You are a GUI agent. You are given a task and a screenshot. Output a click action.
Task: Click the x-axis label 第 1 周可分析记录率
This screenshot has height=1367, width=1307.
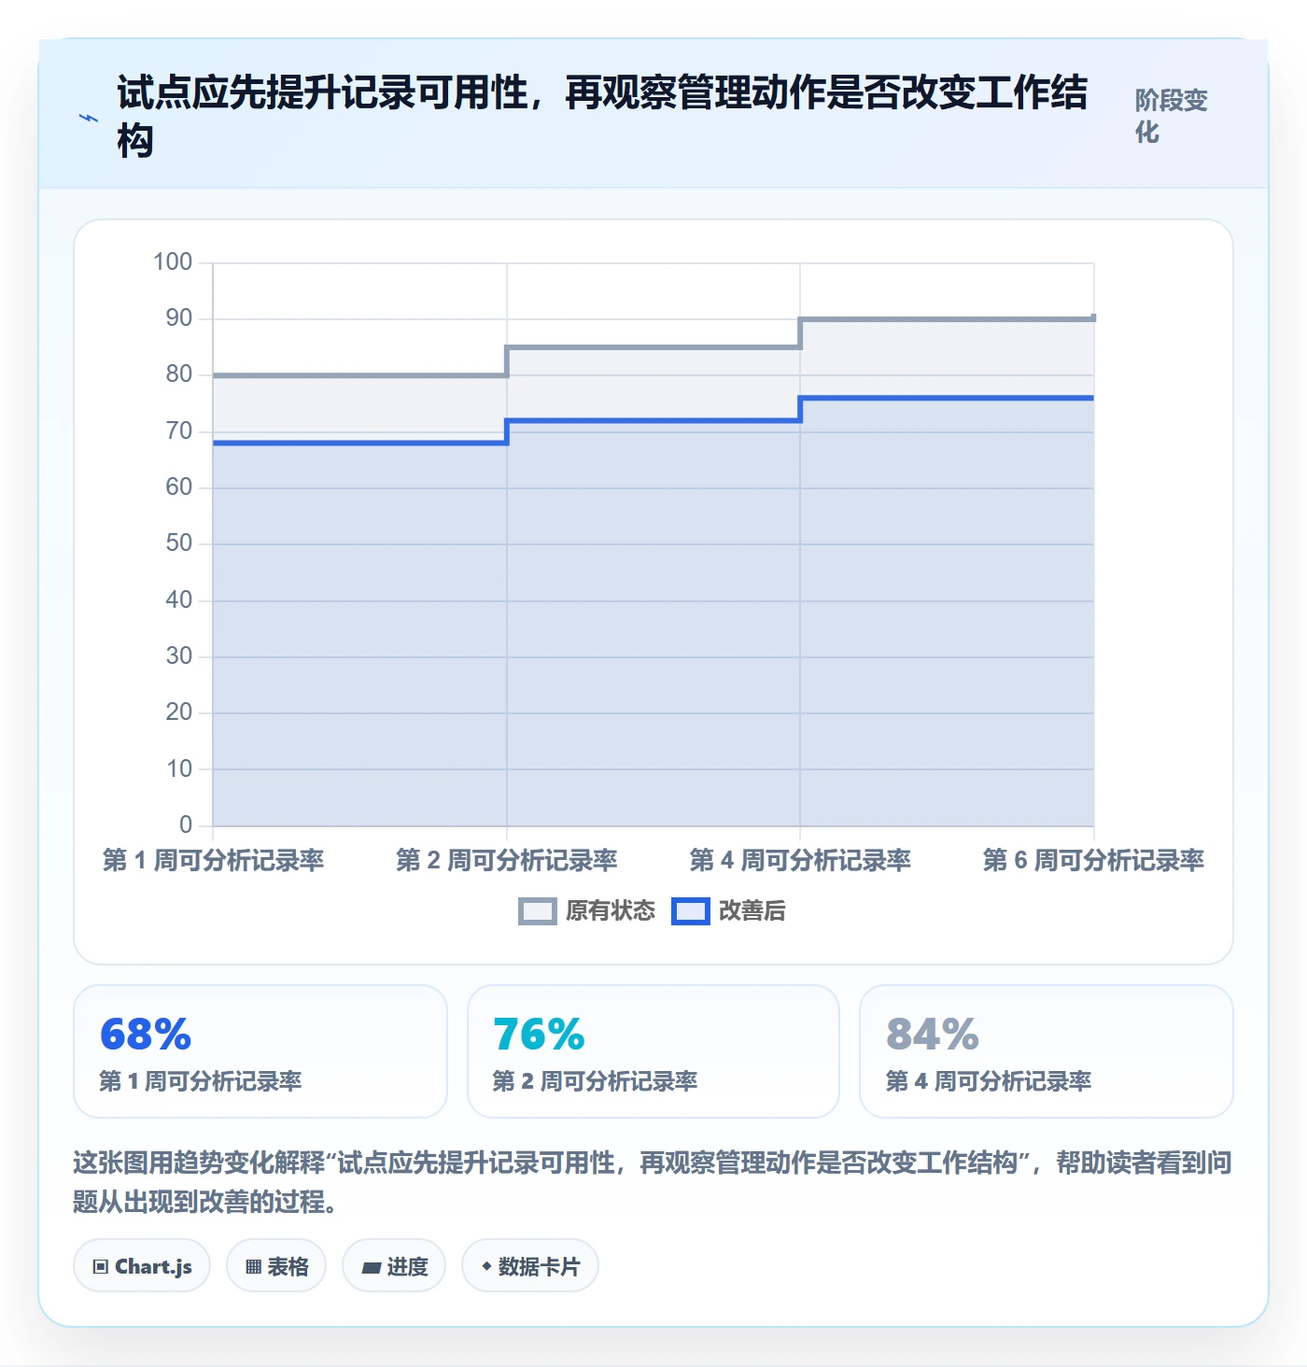(x=213, y=860)
